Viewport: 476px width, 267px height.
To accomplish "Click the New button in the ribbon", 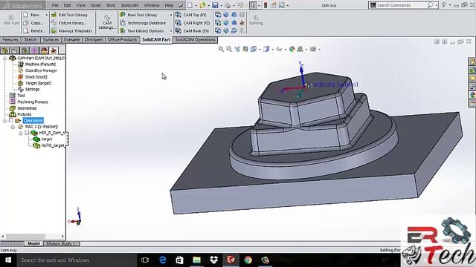I will pyautogui.click(x=31, y=15).
